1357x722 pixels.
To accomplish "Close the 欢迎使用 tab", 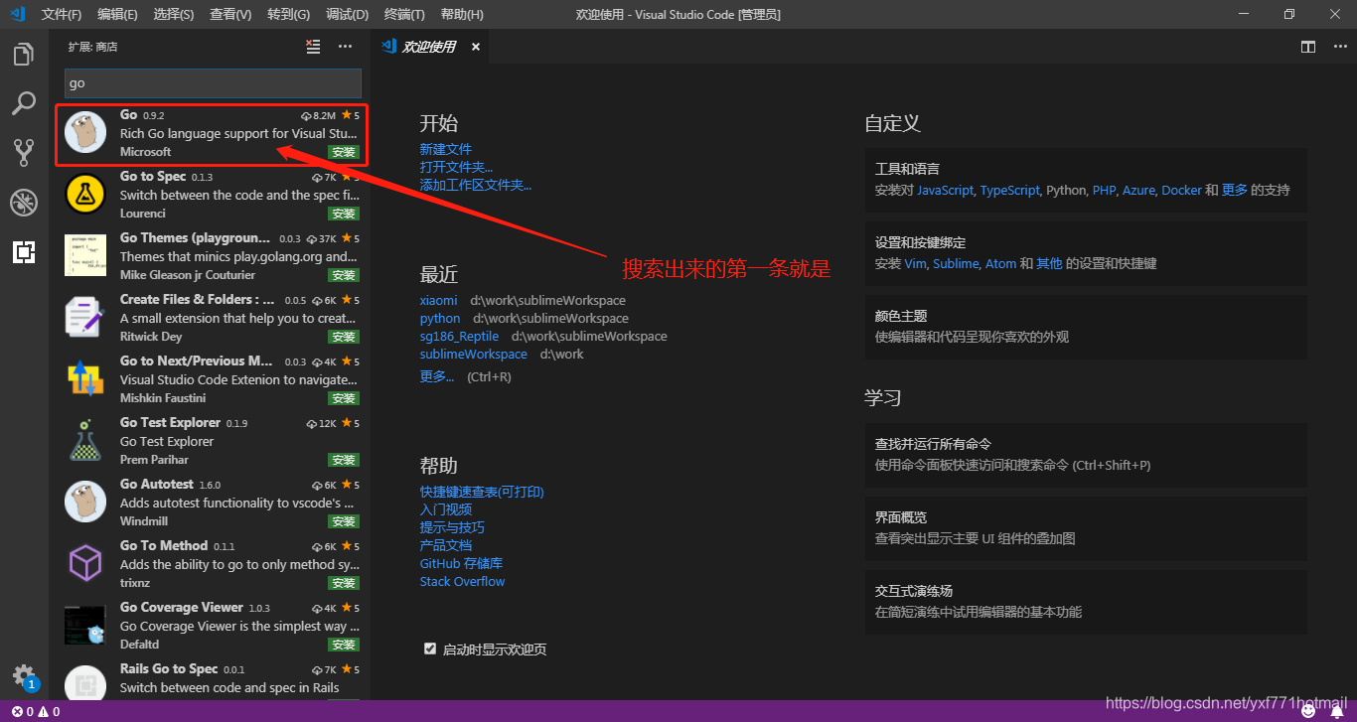I will pos(476,47).
